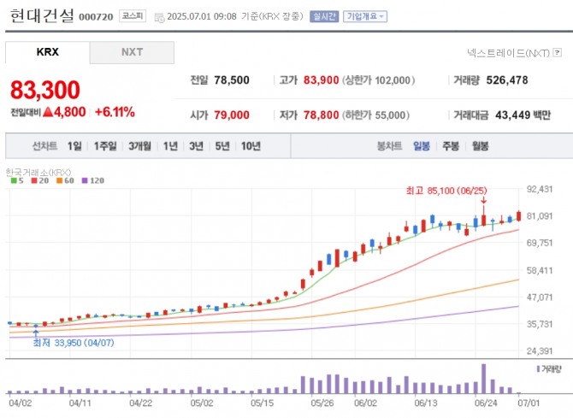Click the orange 60-day moving average legend
Screen dimensions: 573x418
pos(64,181)
